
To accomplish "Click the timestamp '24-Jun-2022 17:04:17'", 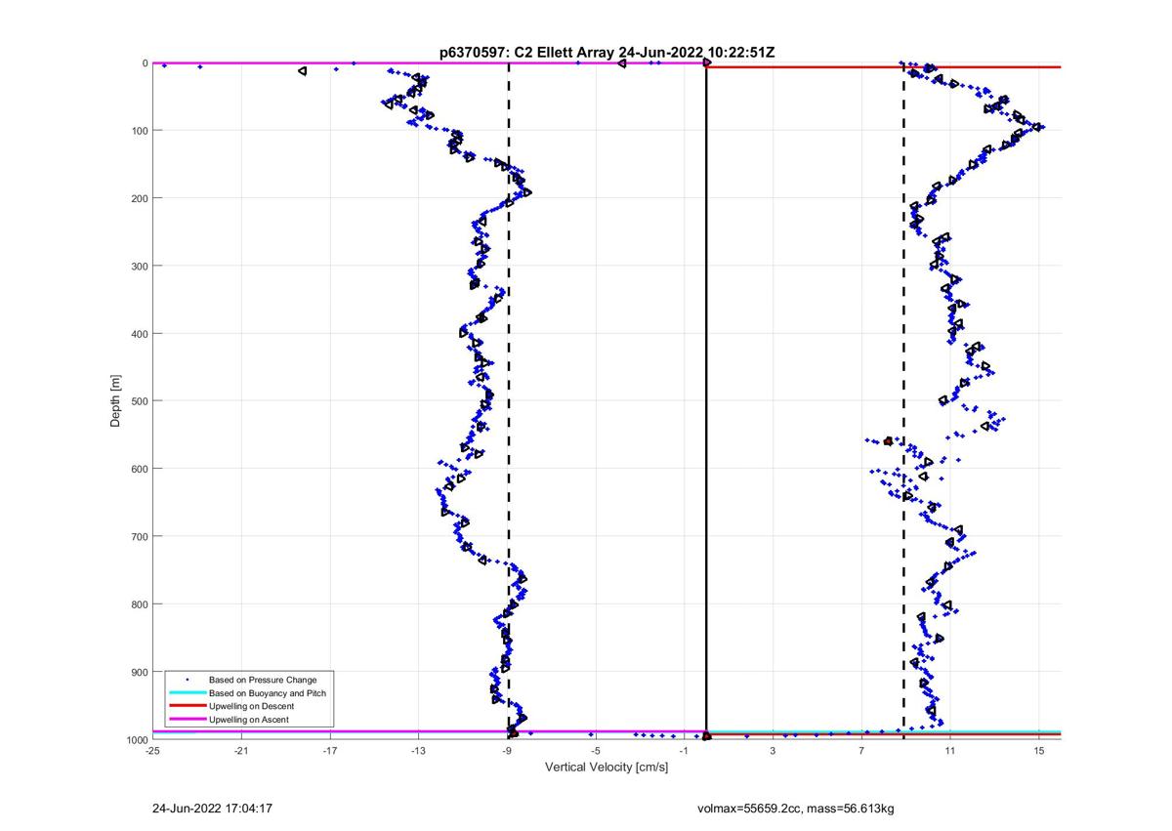I will click(212, 809).
